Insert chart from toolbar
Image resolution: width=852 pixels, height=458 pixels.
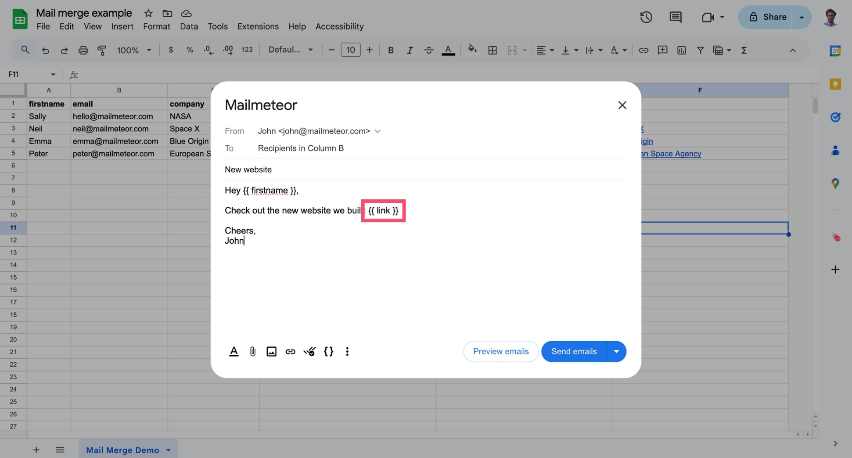(x=681, y=50)
